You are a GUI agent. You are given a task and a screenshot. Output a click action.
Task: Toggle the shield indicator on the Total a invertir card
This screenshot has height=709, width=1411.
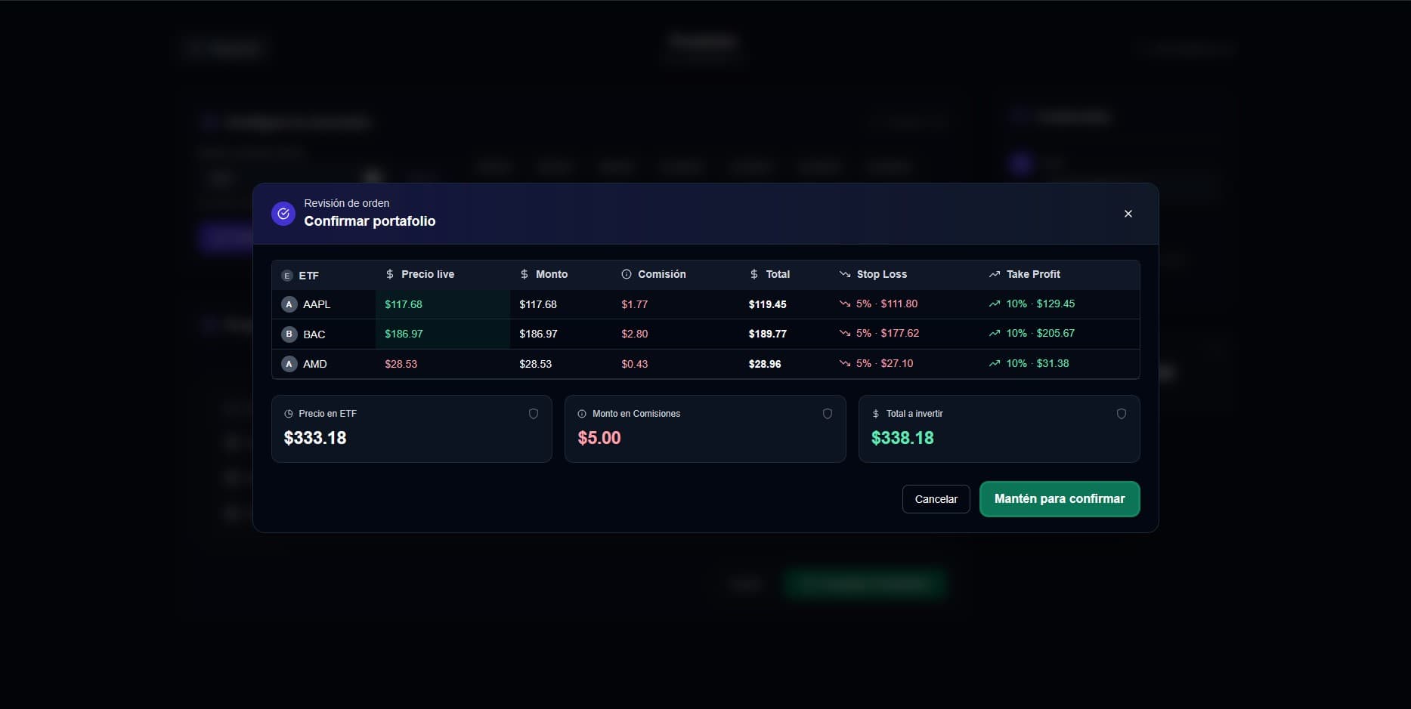coord(1121,414)
